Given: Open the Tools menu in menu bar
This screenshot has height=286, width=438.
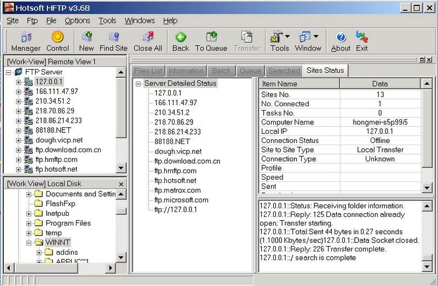Looking at the screenshot, I should pos(107,21).
